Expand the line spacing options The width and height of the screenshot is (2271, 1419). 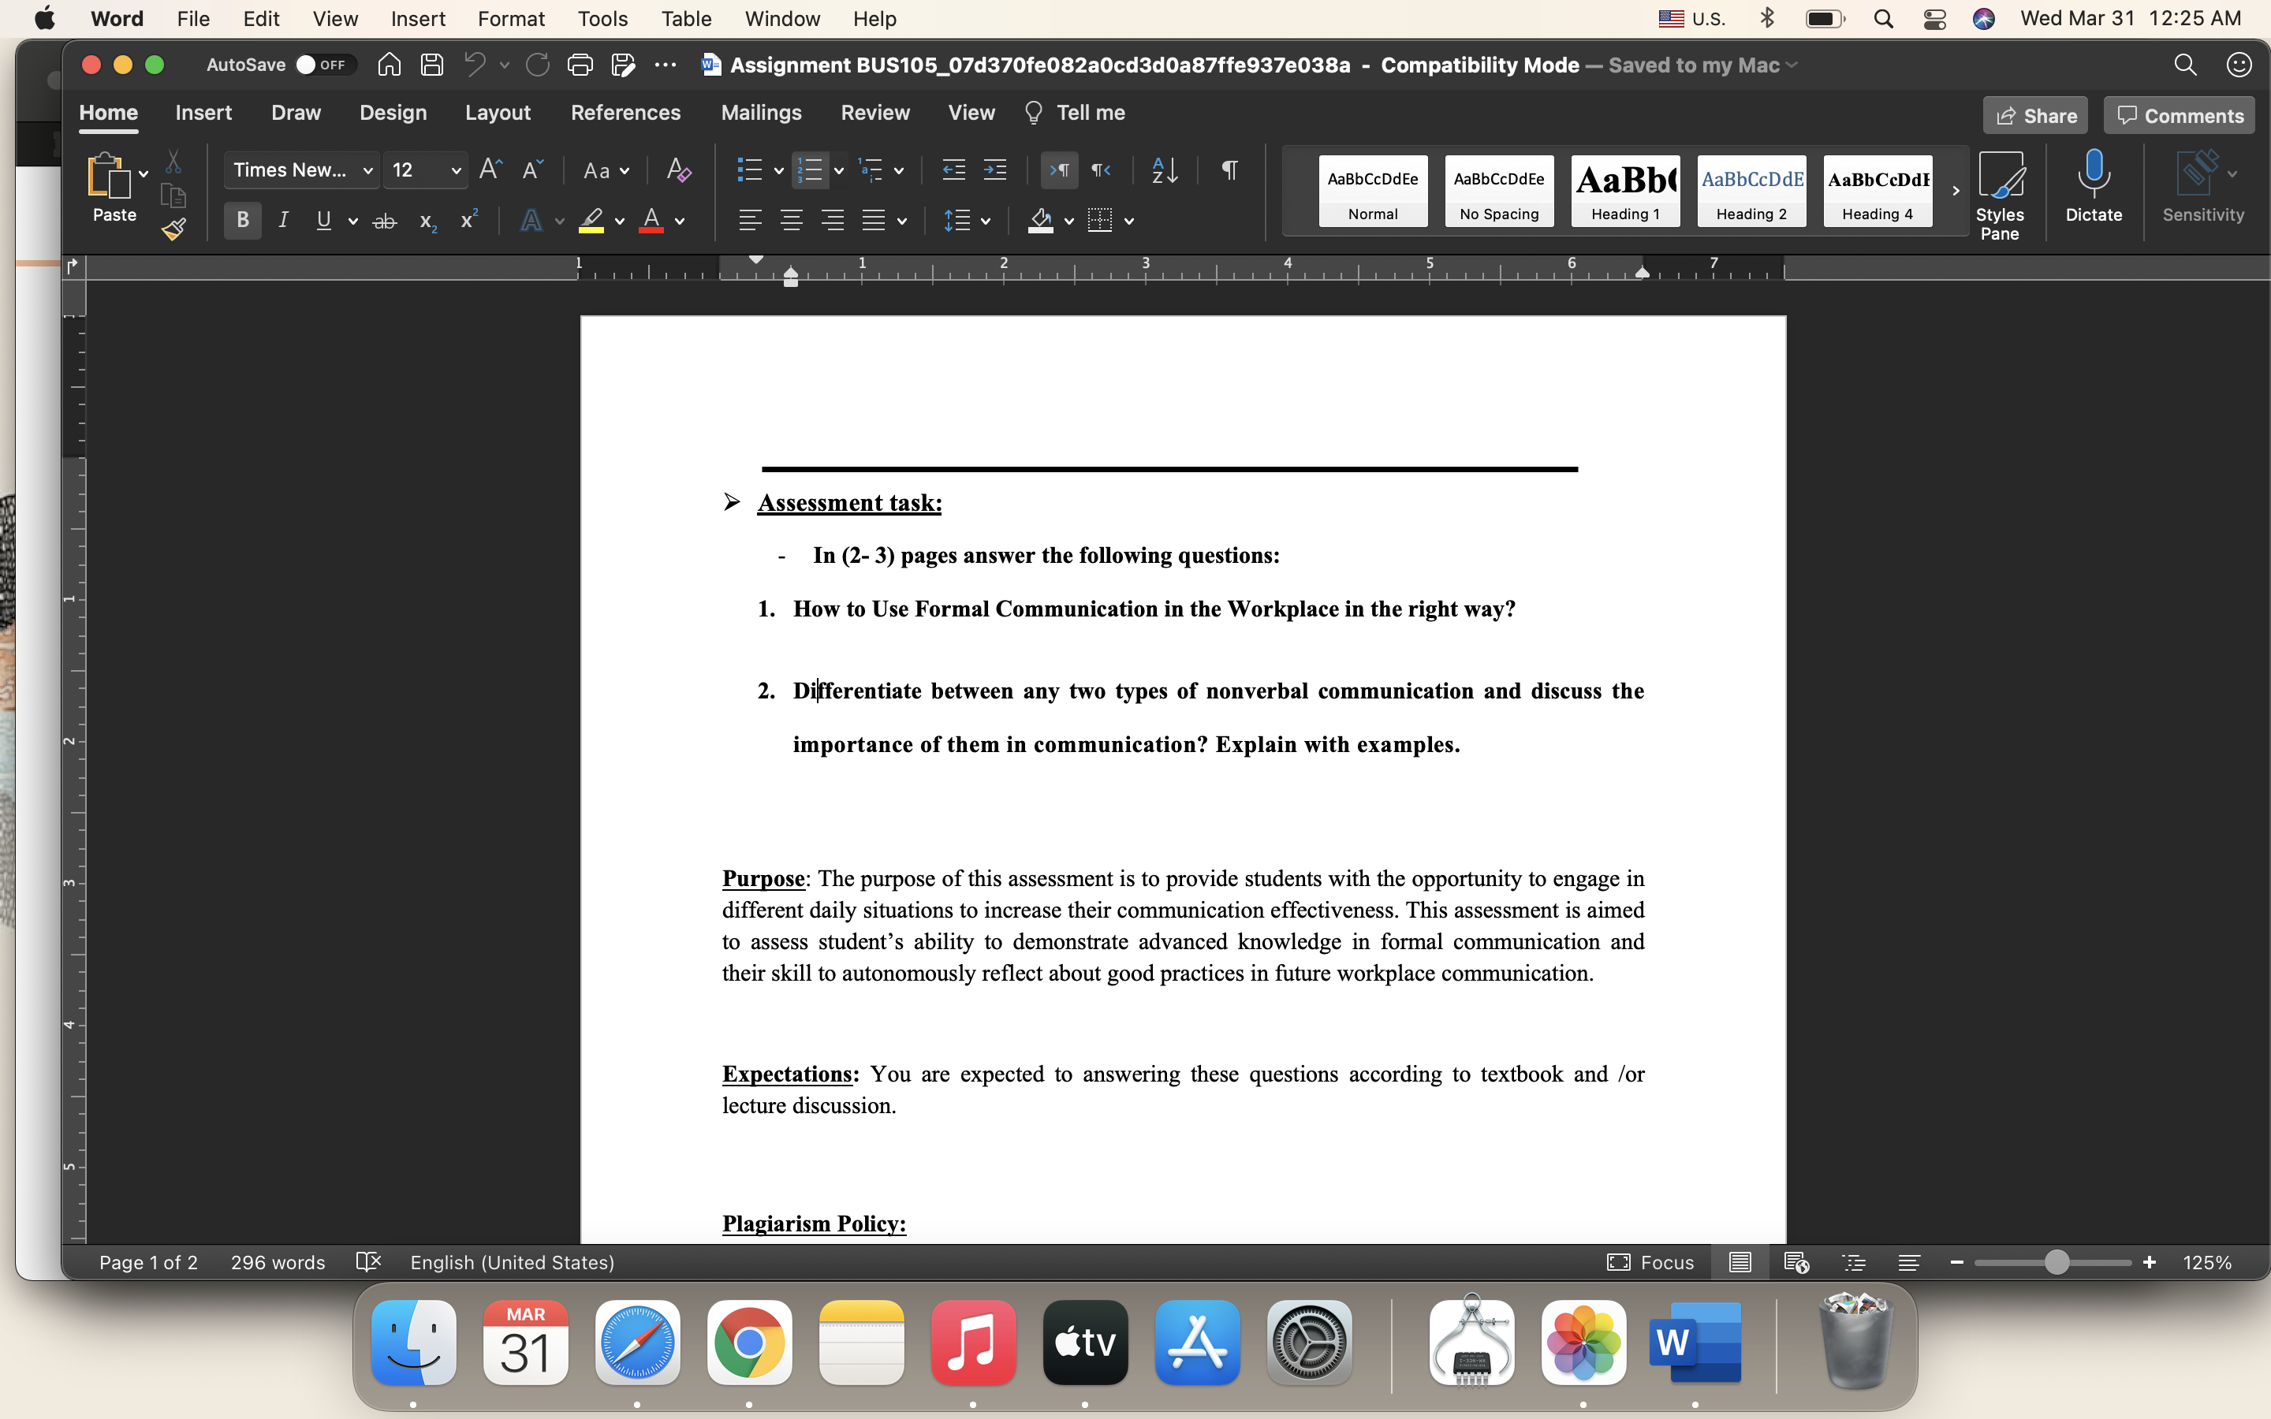(x=984, y=222)
